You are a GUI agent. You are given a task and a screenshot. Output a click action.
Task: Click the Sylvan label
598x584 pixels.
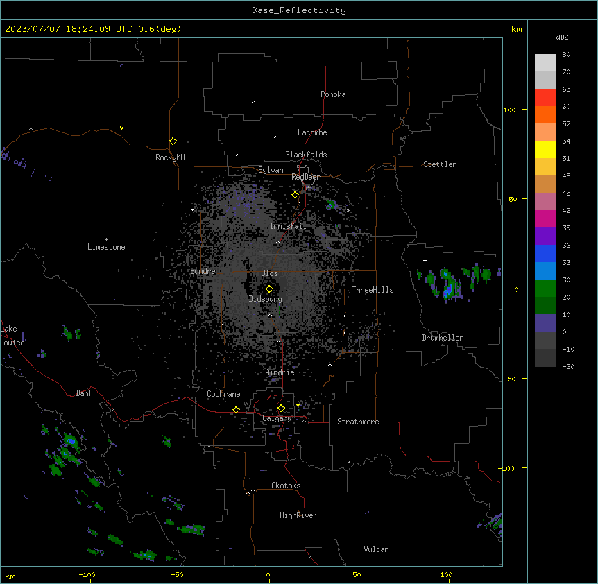coord(271,170)
